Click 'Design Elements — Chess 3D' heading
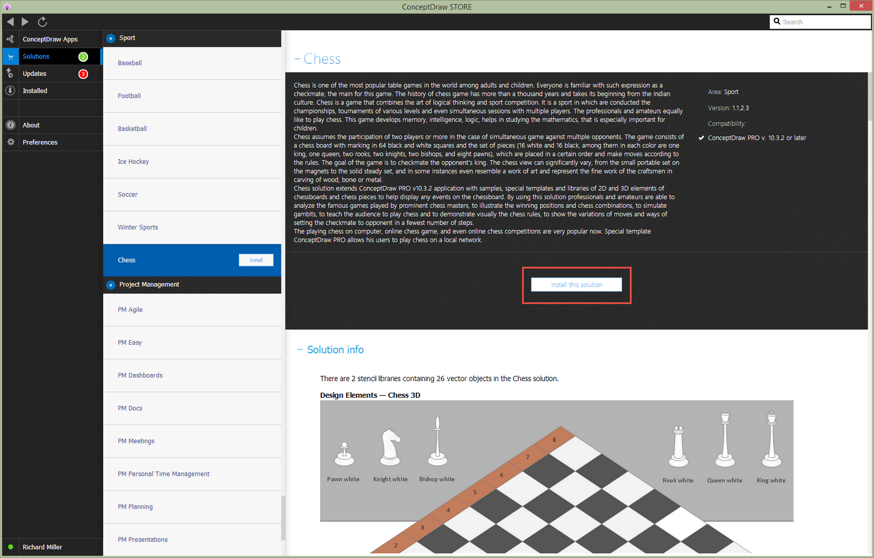 click(x=370, y=395)
